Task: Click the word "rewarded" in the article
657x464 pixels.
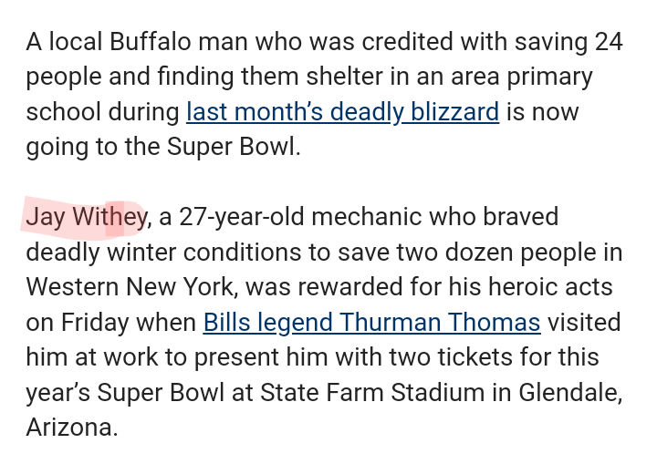Action: click(357, 287)
